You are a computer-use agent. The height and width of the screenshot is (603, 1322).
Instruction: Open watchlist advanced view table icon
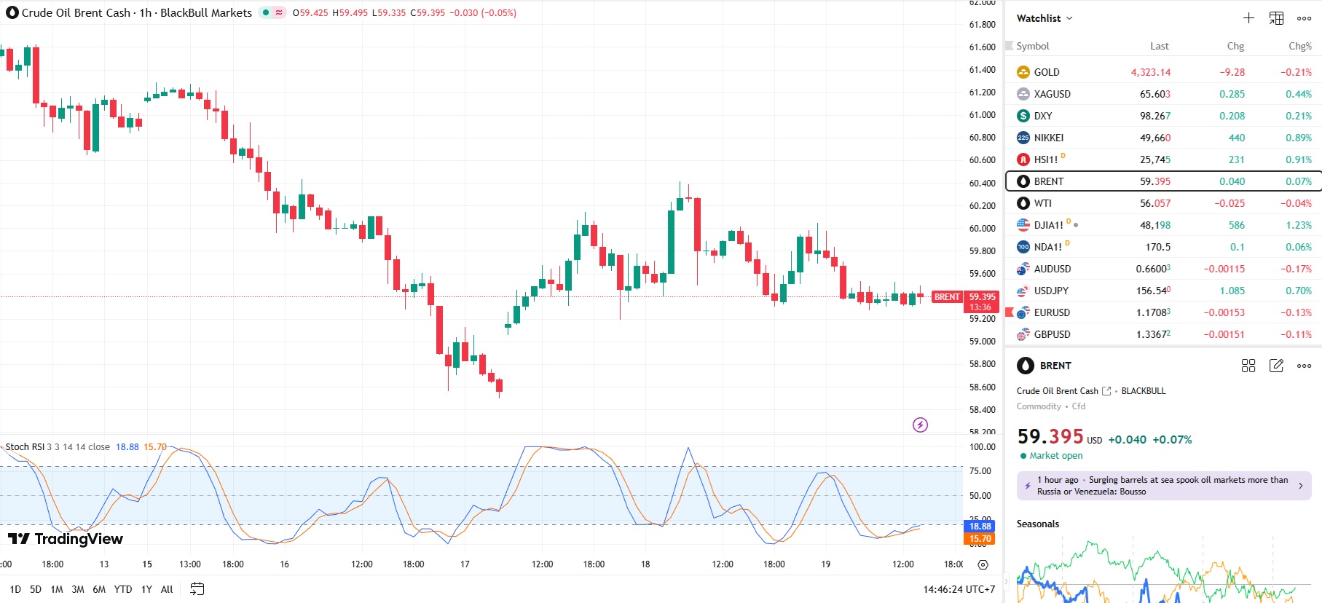[1276, 18]
